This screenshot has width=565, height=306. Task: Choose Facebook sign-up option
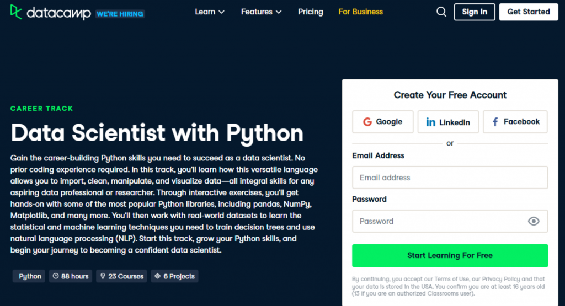515,122
